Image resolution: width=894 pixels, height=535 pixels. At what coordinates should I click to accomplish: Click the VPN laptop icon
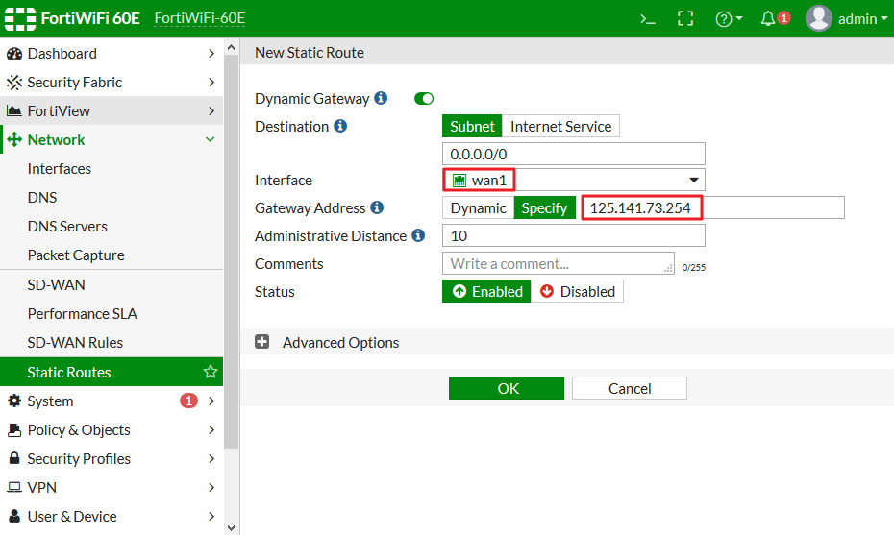pos(14,488)
